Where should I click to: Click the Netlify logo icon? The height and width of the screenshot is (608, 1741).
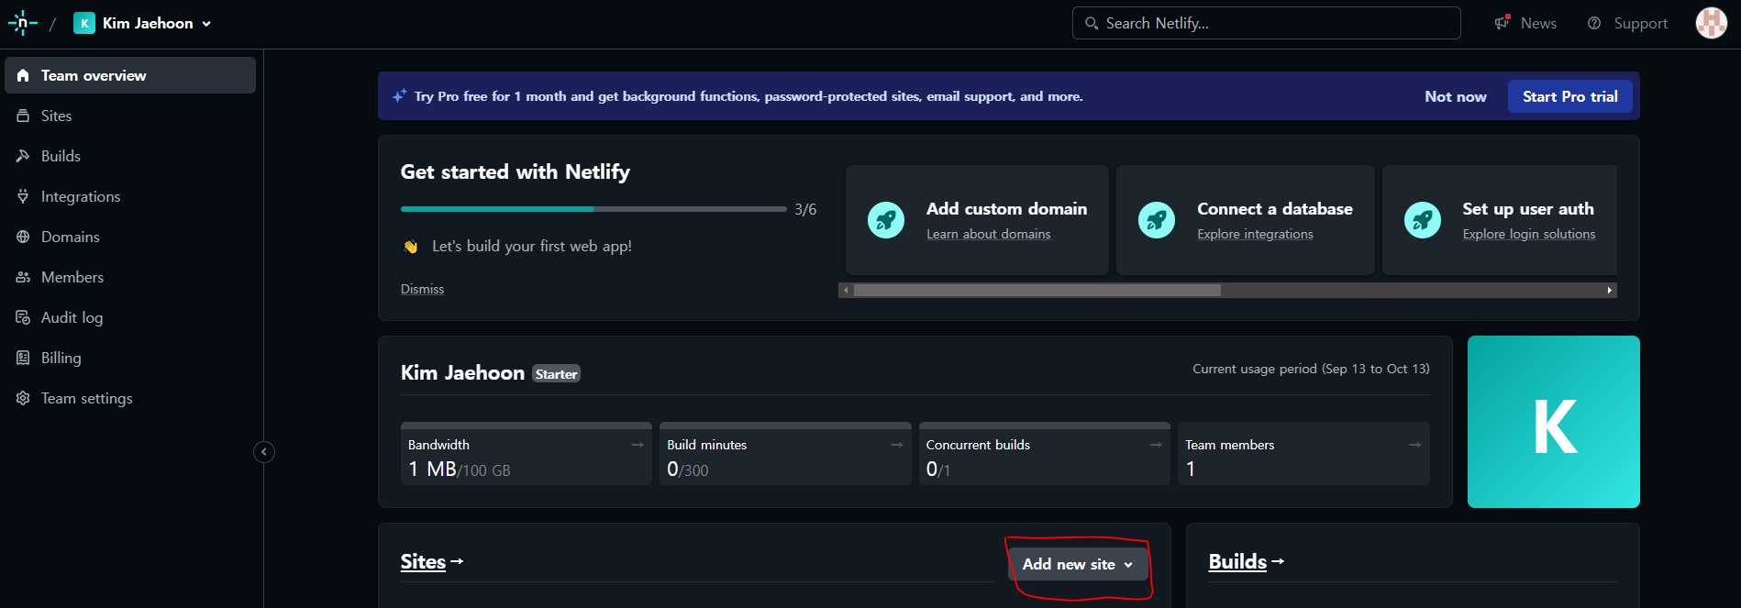[x=23, y=23]
